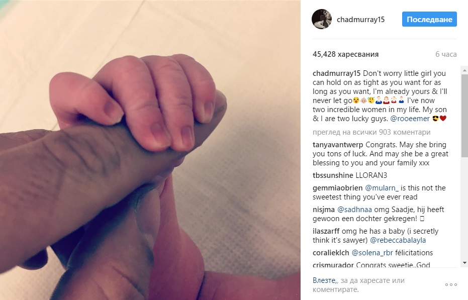Open the baby hand photo

[x=150, y=150]
